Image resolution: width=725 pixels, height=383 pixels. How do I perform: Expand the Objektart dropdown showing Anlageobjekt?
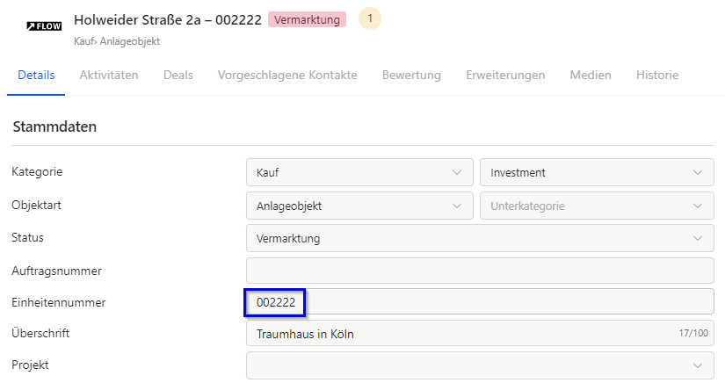pyautogui.click(x=359, y=206)
